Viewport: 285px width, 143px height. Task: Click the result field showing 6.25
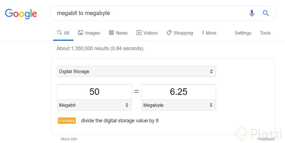click(x=178, y=92)
